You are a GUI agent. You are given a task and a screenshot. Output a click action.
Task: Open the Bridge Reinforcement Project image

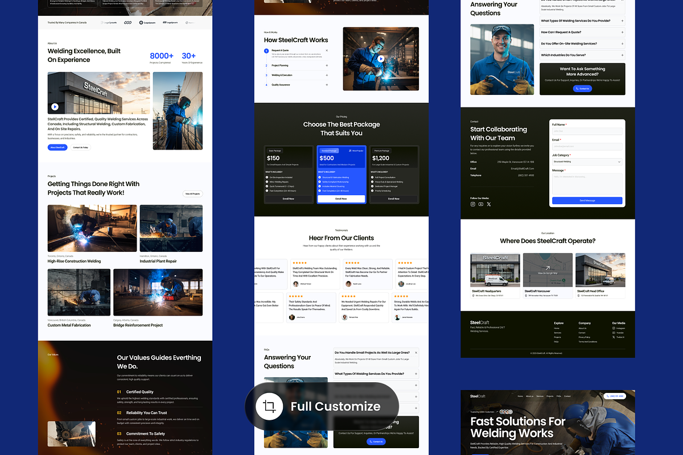[x=158, y=292]
